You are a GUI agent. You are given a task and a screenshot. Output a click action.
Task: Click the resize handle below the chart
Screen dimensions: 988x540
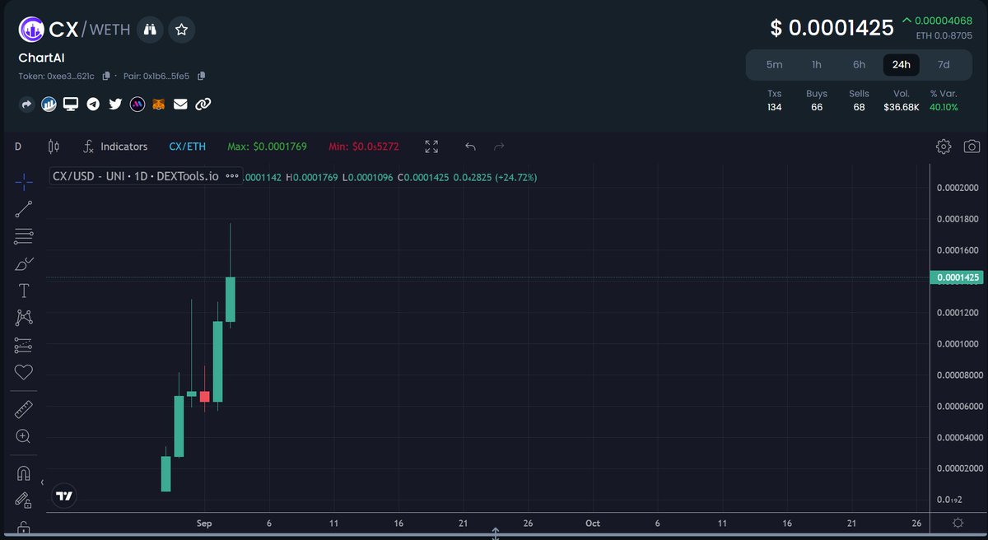point(496,534)
